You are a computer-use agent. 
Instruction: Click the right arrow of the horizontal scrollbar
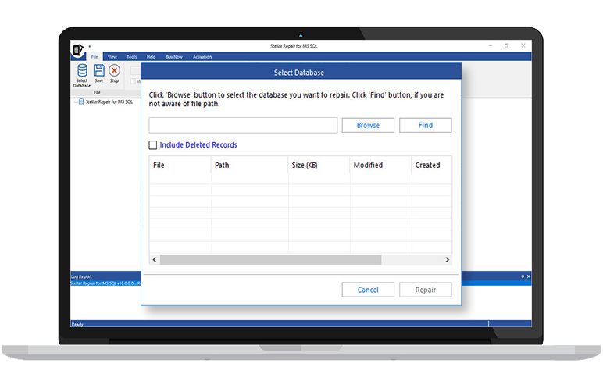[x=447, y=260]
